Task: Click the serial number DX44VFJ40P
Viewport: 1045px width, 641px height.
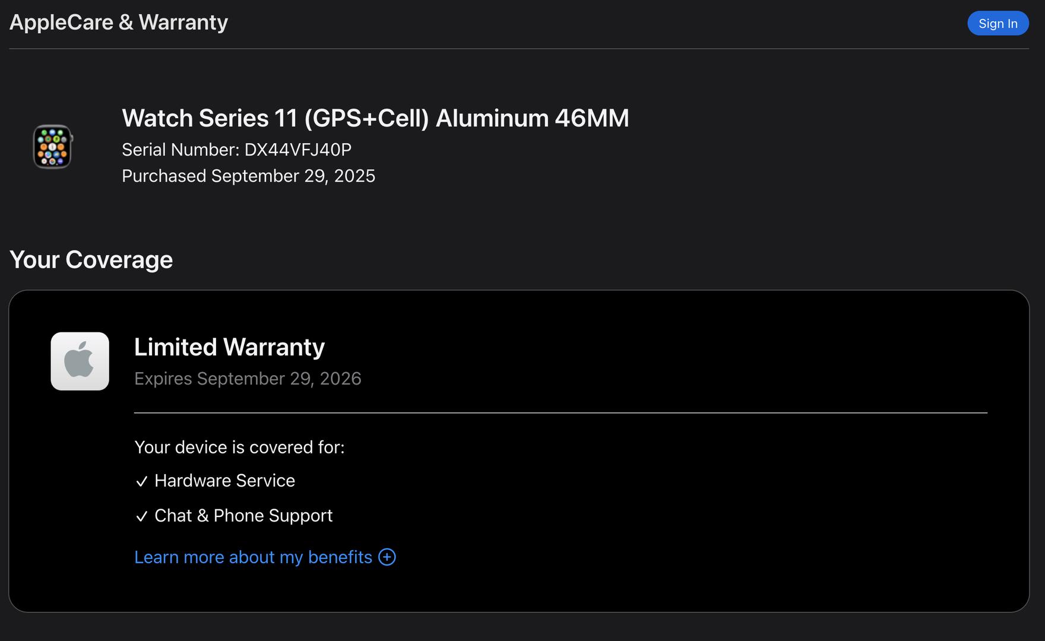Action: tap(298, 150)
